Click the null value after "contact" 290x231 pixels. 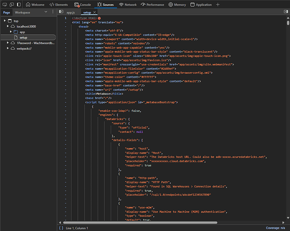(140, 132)
